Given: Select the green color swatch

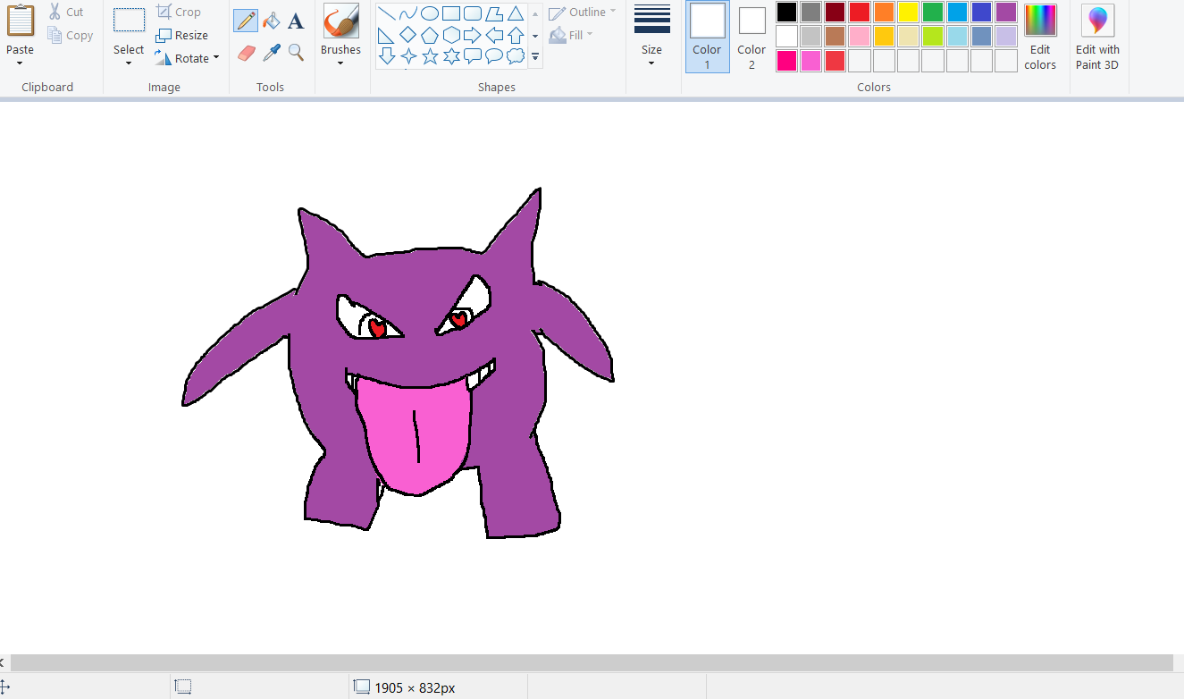Looking at the screenshot, I should (x=933, y=12).
